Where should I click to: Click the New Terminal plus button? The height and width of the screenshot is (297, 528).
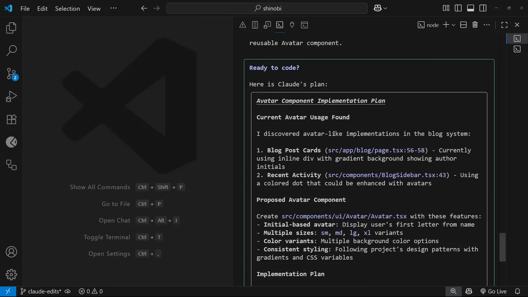point(446,25)
